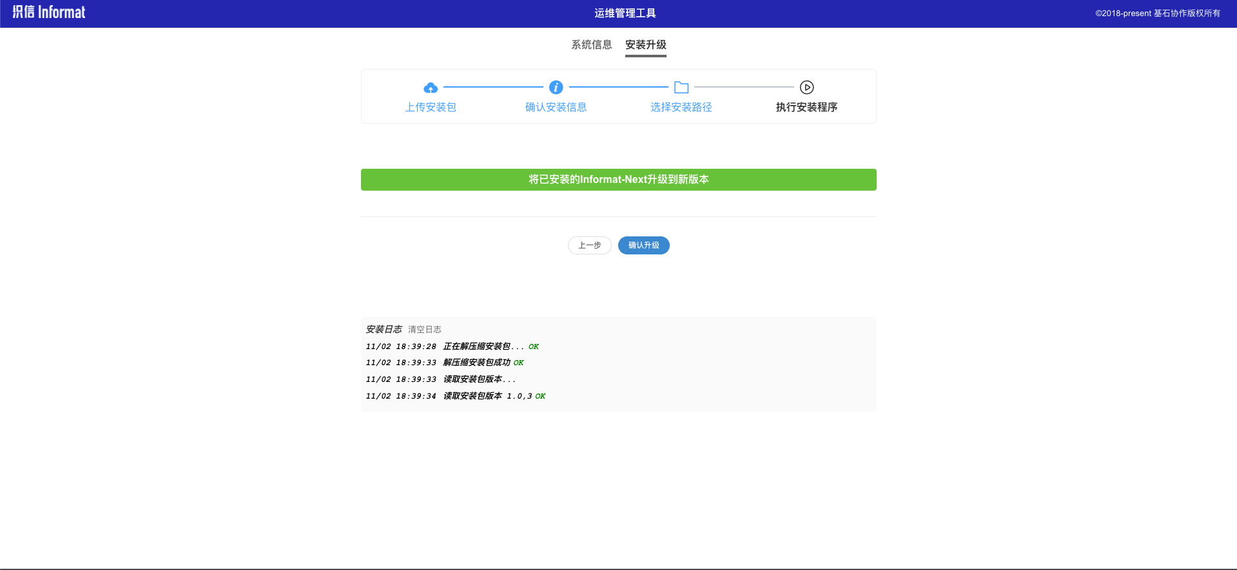Screen dimensions: 1237x570
Task: Click the 执行安装程序 step label
Action: click(x=806, y=108)
